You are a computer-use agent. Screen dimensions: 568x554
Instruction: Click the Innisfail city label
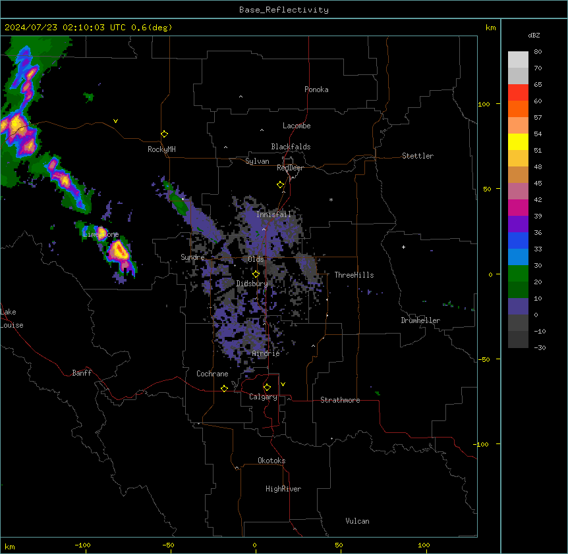pos(274,214)
